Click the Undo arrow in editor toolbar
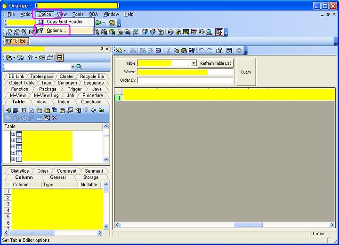This screenshot has width=339, height=245. 202,51
